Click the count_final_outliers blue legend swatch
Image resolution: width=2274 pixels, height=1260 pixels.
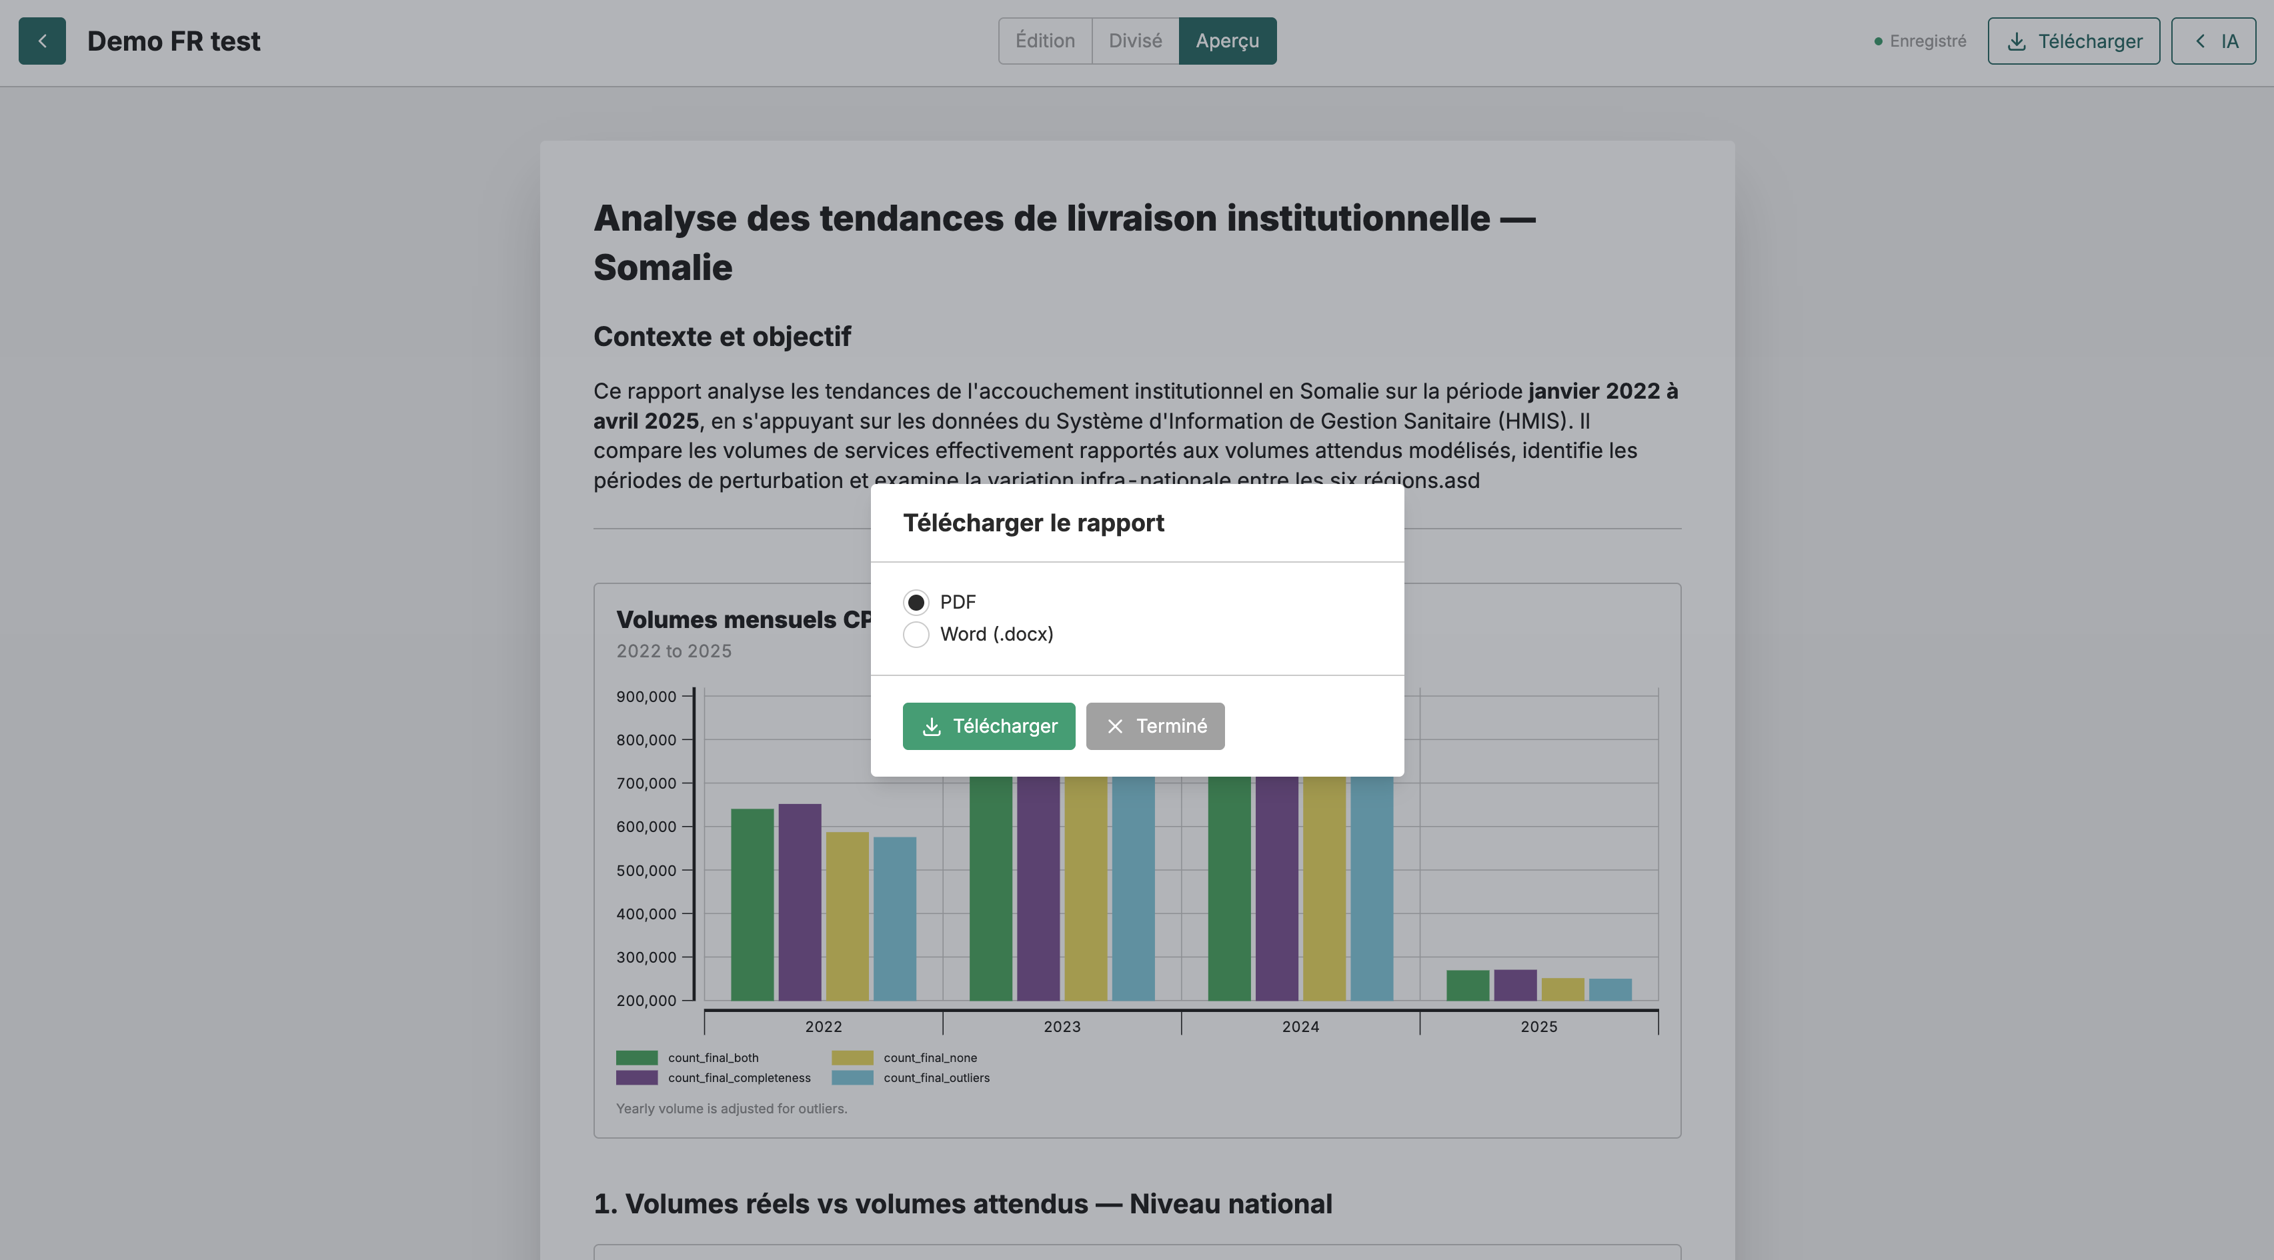click(x=852, y=1078)
